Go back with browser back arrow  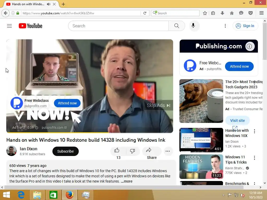tap(5, 13)
